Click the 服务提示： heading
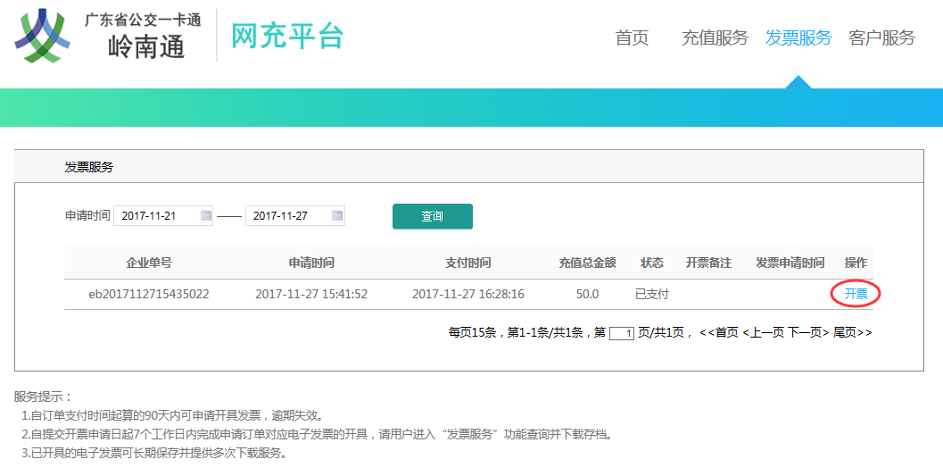 pos(44,397)
